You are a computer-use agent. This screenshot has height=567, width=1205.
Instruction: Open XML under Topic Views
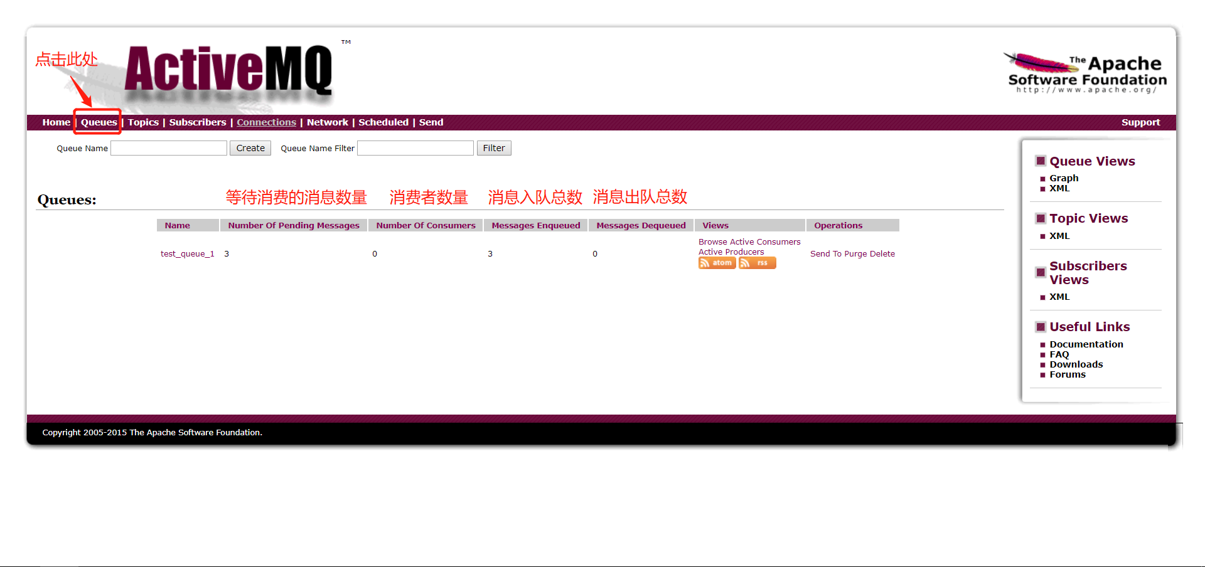point(1059,236)
